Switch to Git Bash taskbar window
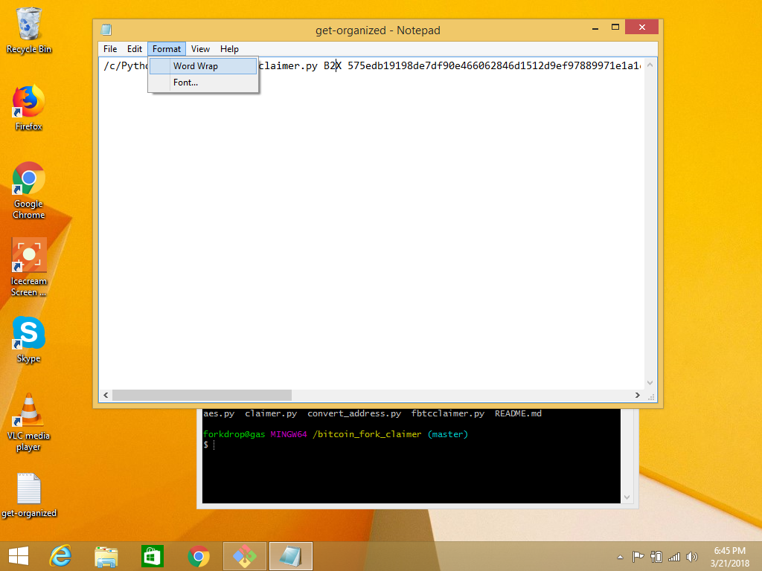The image size is (762, 571). (x=245, y=556)
